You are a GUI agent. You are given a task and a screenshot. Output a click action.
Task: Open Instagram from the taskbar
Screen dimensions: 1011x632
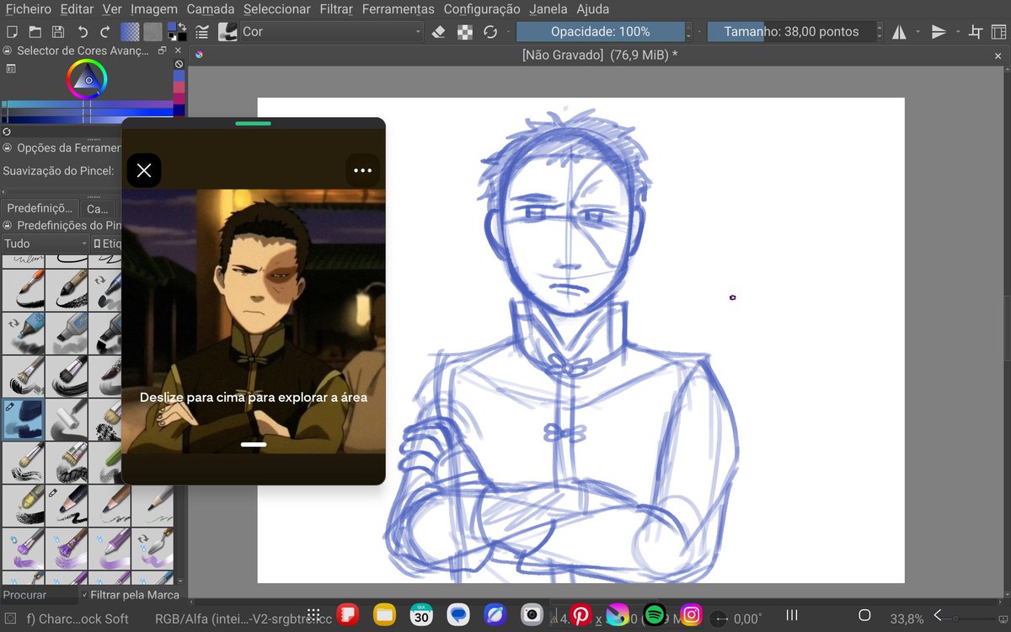coord(692,615)
